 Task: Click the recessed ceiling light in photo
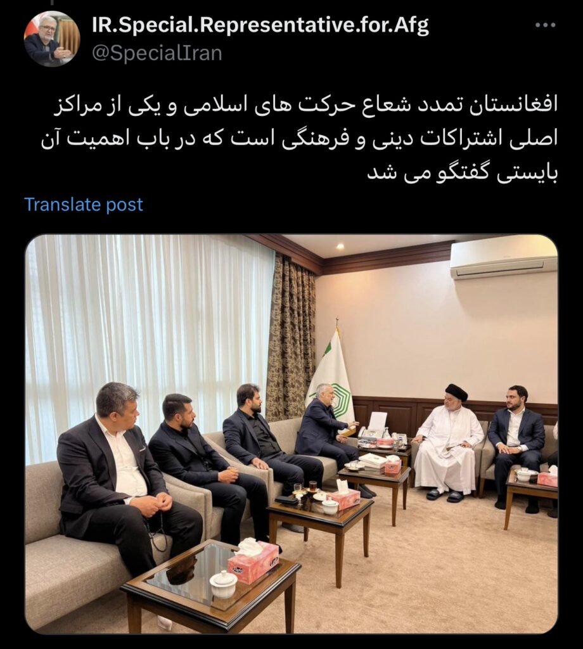click(340, 247)
